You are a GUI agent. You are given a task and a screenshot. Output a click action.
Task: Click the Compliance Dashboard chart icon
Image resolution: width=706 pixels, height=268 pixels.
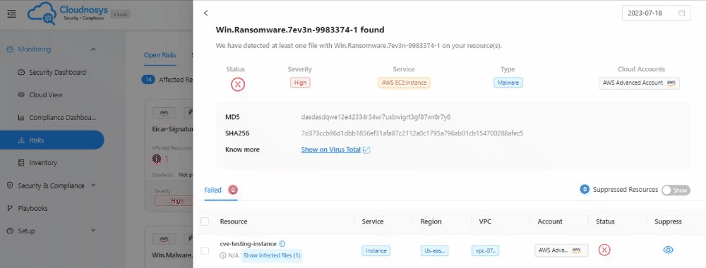[x=20, y=118]
